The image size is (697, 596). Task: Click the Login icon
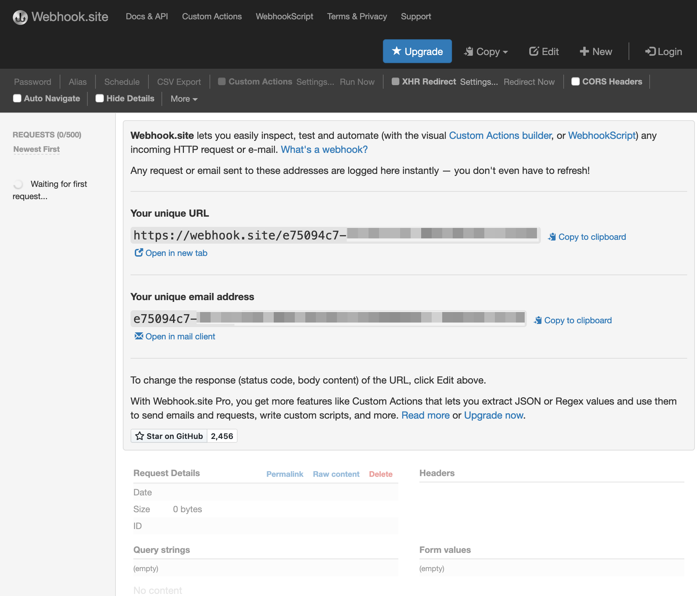coord(651,51)
